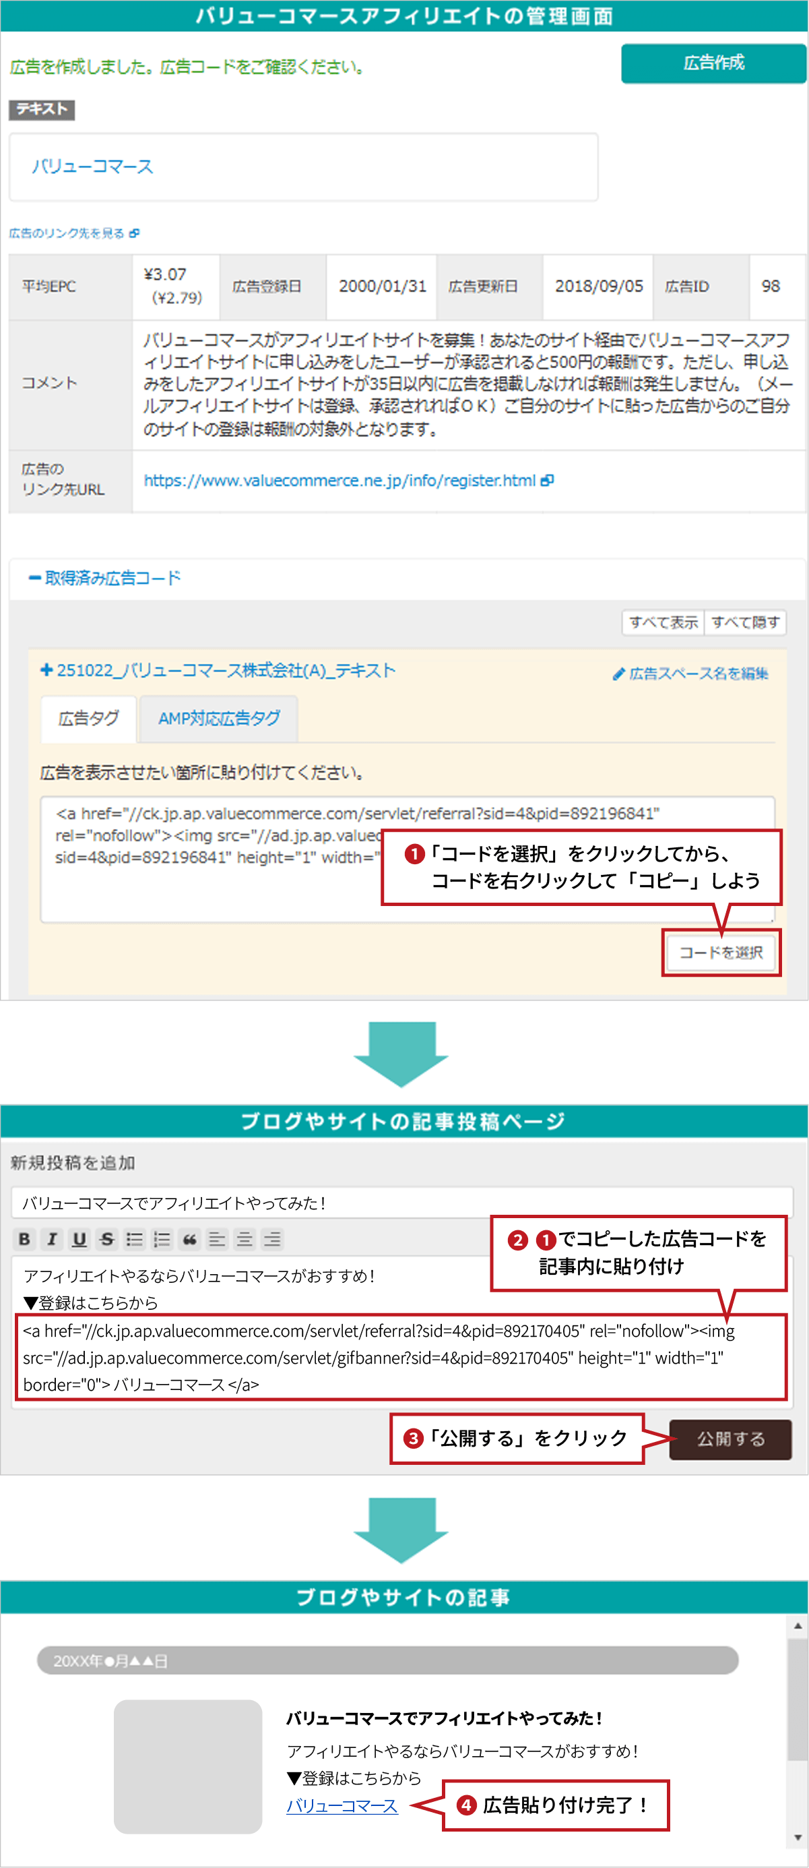Open the バリューコマース text ad preview link
This screenshot has width=809, height=1868.
pos(93,167)
